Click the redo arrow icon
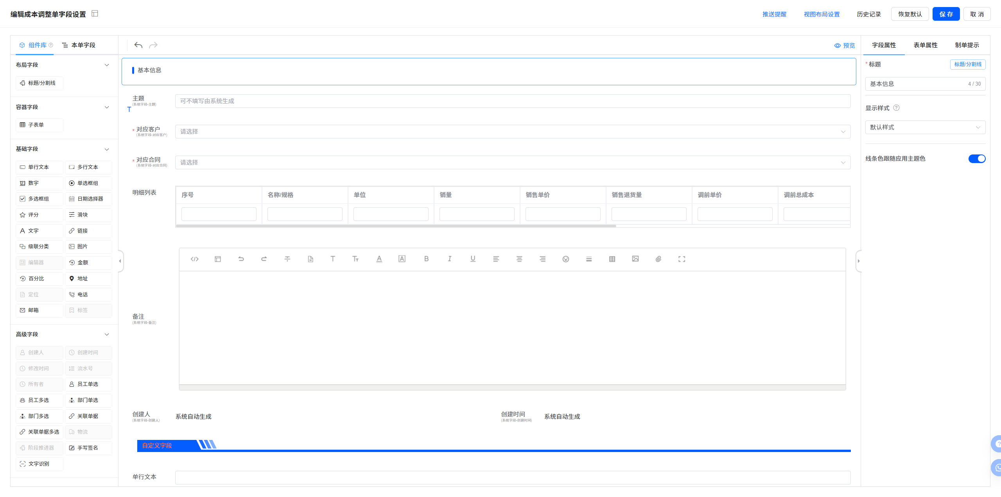This screenshot has width=1001, height=497. (153, 45)
